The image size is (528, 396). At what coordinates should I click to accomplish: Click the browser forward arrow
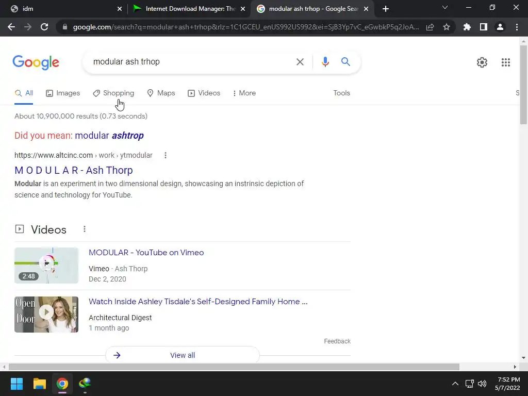tap(28, 27)
